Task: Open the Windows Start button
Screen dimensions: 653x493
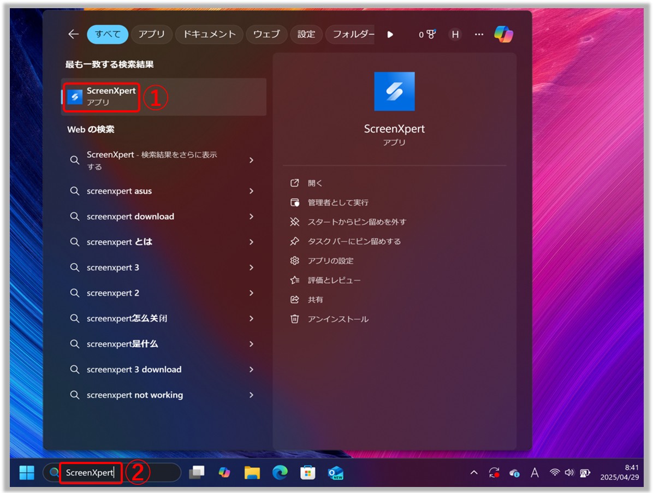Action: pyautogui.click(x=27, y=473)
